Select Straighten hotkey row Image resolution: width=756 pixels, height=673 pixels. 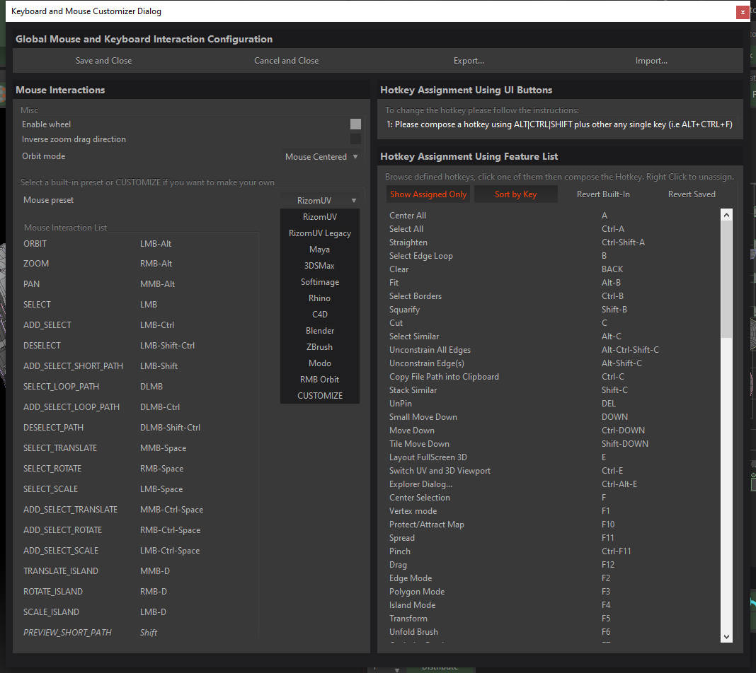click(x=552, y=242)
